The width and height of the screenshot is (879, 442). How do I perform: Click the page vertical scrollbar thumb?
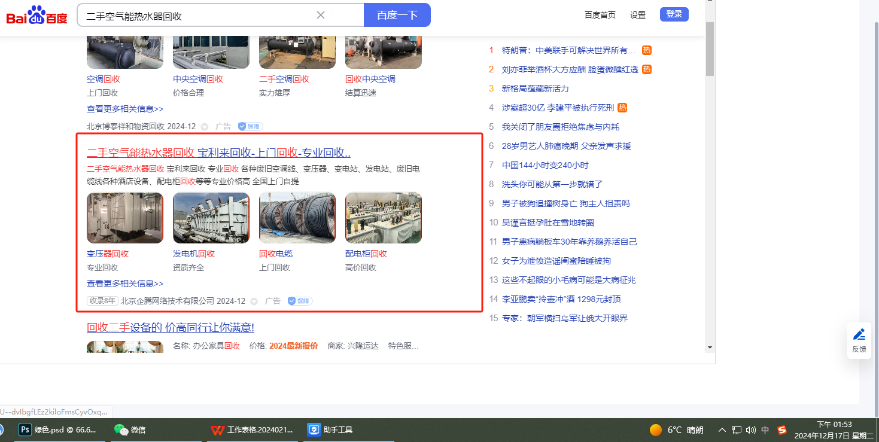(x=710, y=48)
